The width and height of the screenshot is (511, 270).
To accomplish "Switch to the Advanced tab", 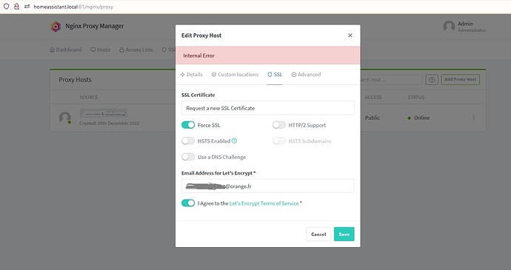I will [306, 75].
